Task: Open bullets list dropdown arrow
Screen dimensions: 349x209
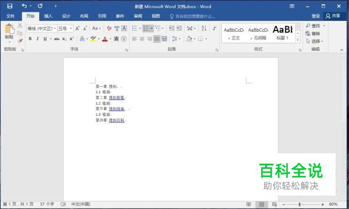Action: [x=140, y=28]
